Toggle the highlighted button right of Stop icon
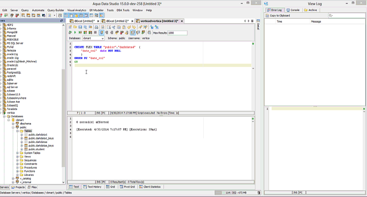 [x=101, y=33]
